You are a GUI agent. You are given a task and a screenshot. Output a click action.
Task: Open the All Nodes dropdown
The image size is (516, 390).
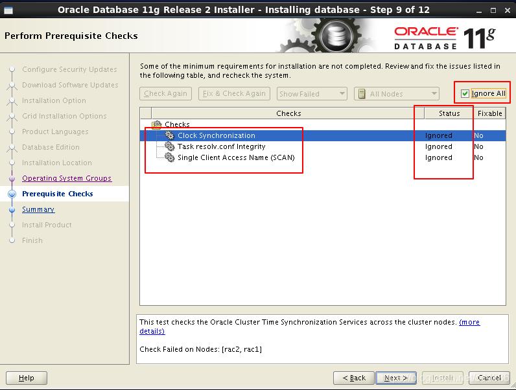(x=397, y=94)
